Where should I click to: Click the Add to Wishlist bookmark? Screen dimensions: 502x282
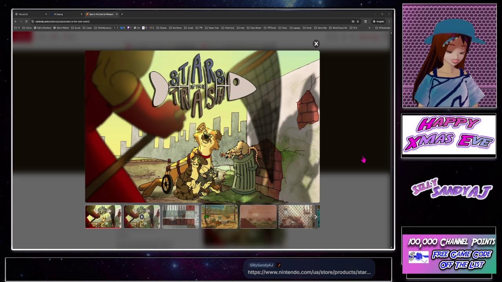point(61,28)
